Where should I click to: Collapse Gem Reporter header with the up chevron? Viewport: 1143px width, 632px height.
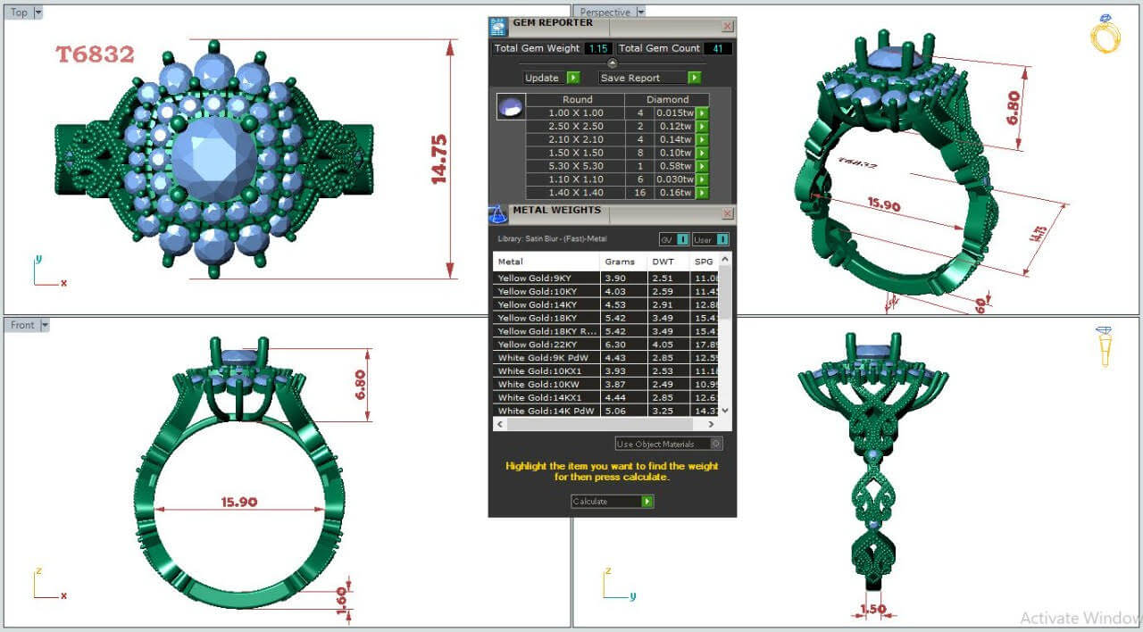(613, 62)
